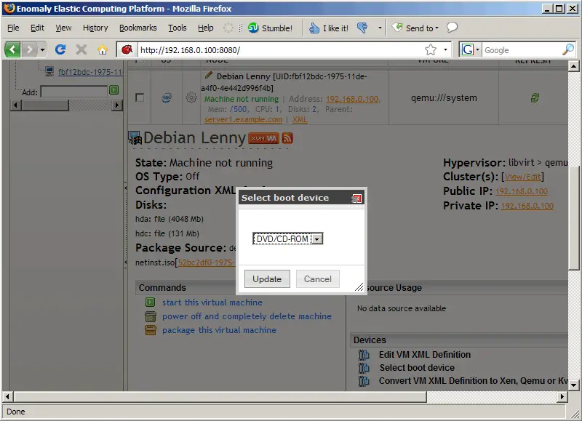The width and height of the screenshot is (582, 421).
Task: Open the search engine selector dropdown
Action: point(477,49)
